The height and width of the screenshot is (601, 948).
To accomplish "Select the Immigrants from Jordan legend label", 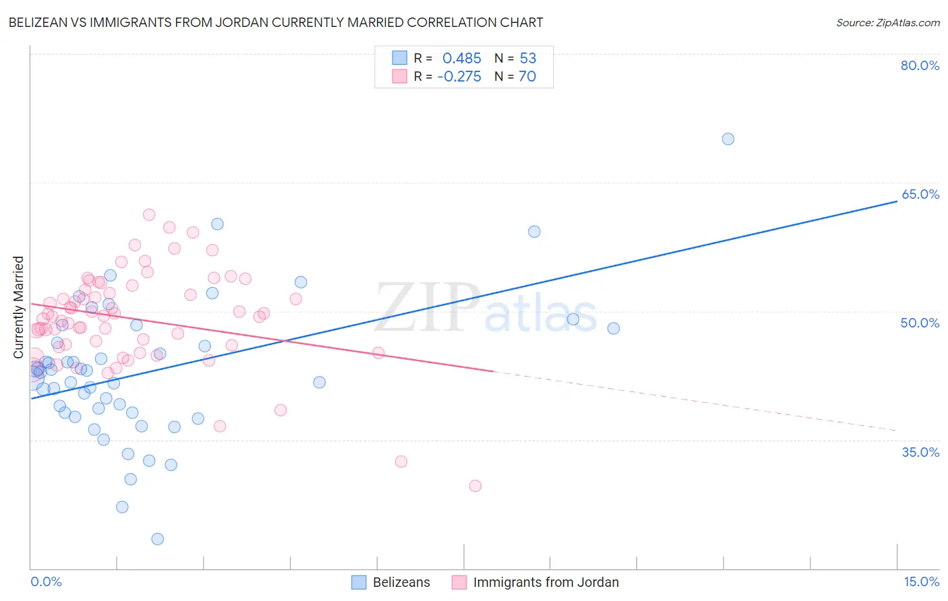I will 546,582.
